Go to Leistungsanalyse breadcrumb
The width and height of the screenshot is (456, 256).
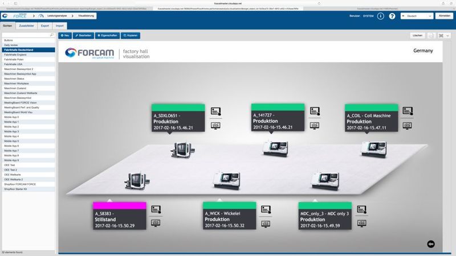tap(57, 16)
